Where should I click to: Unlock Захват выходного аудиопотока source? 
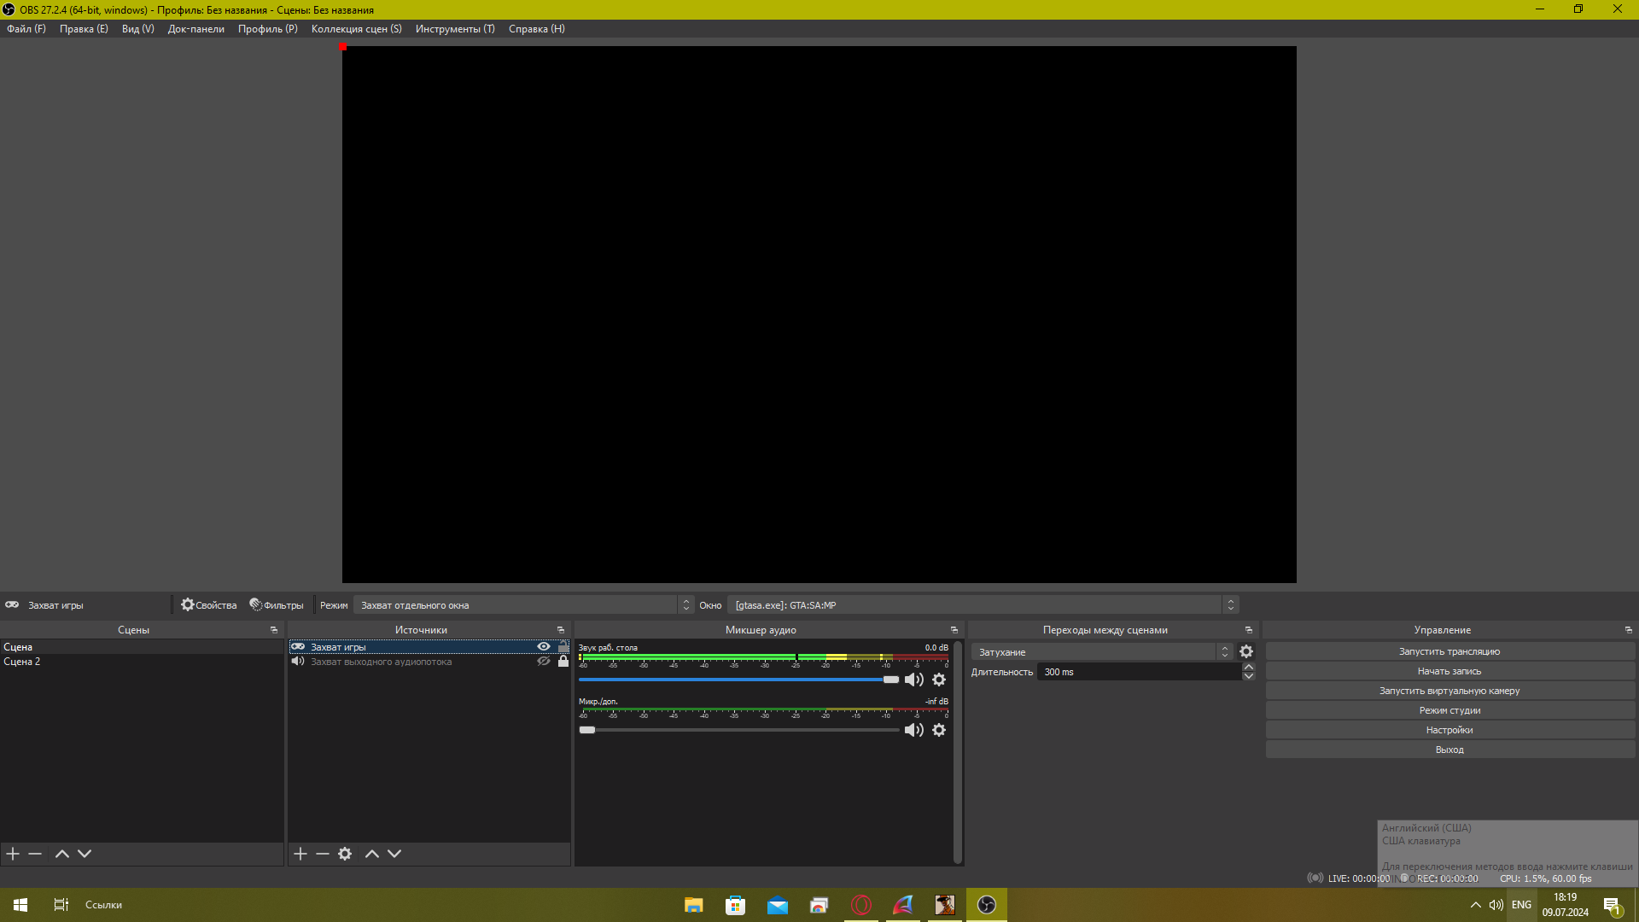(x=563, y=661)
